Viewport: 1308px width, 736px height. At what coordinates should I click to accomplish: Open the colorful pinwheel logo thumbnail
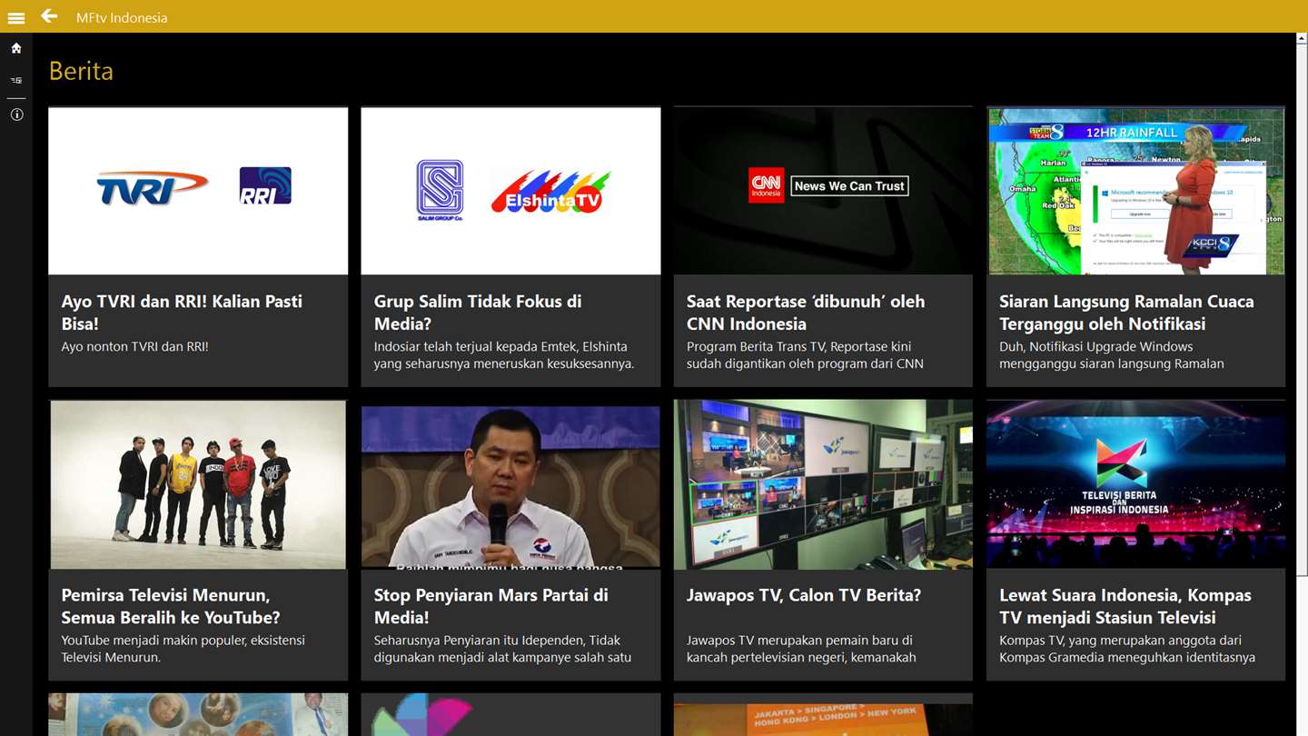[x=510, y=715]
